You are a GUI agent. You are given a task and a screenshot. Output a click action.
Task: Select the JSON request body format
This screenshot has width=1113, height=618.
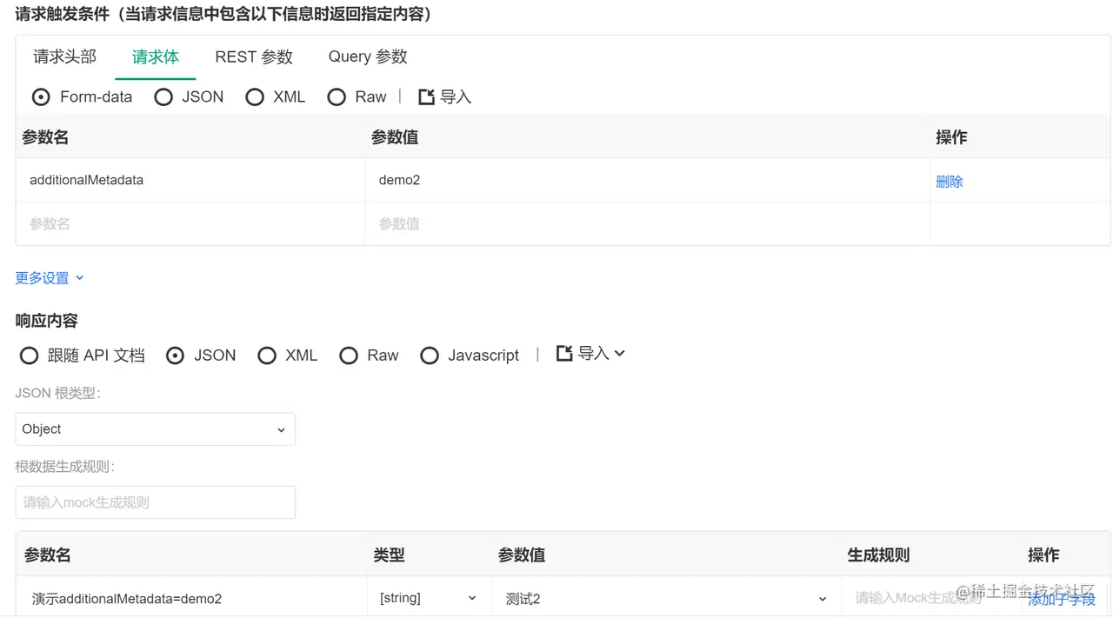pyautogui.click(x=163, y=96)
